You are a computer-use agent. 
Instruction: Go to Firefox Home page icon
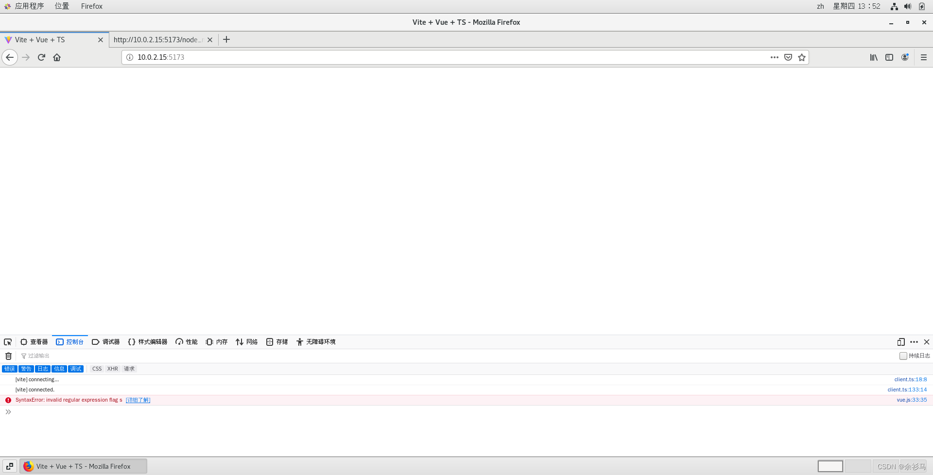(x=57, y=57)
